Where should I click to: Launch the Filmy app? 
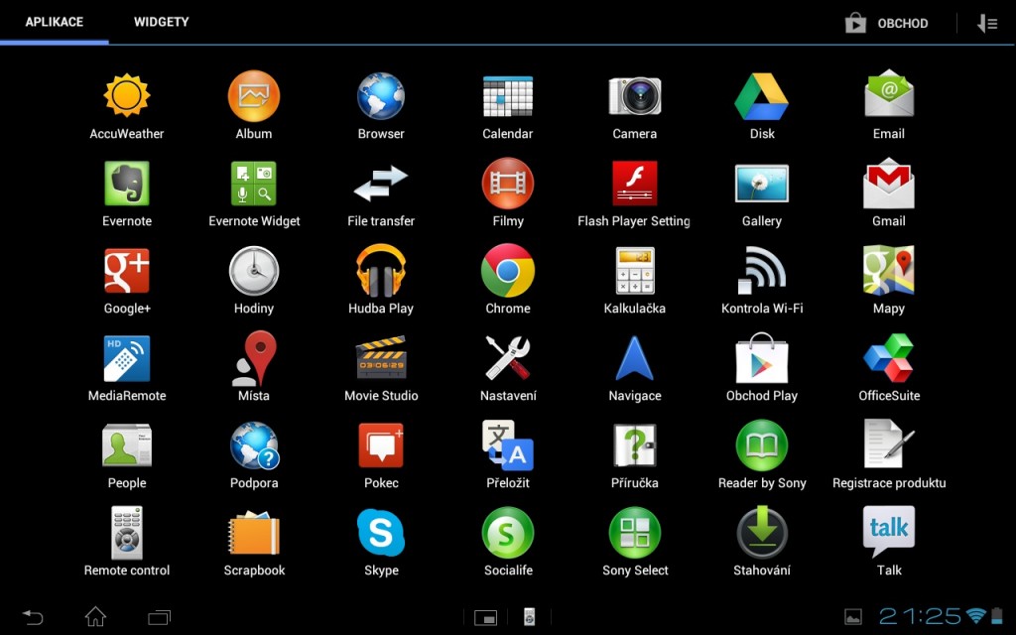click(x=508, y=184)
